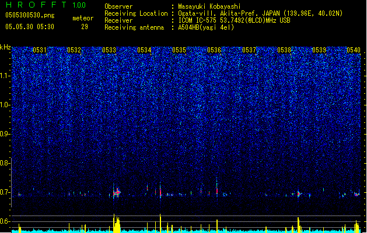Click the meteor count value 29

click(x=85, y=27)
